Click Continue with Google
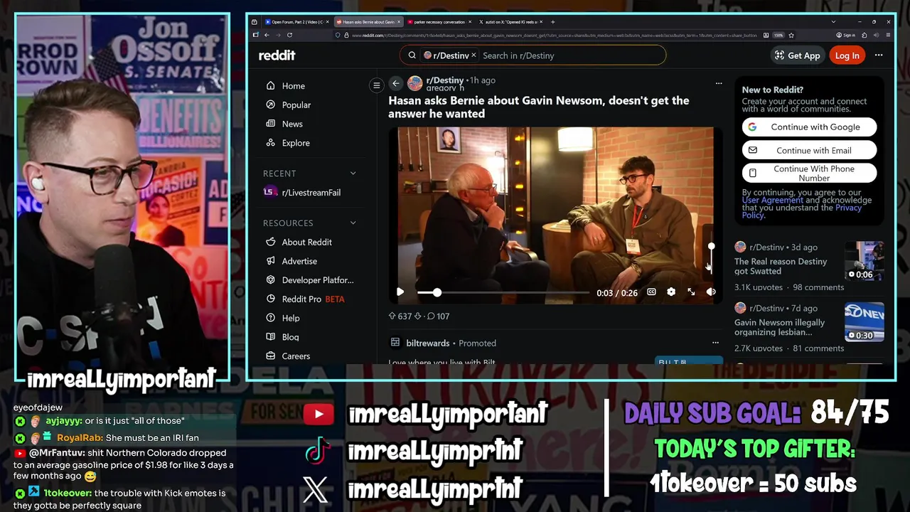The height and width of the screenshot is (512, 910). point(809,127)
